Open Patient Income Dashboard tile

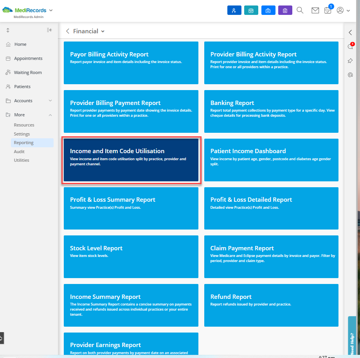point(271,160)
